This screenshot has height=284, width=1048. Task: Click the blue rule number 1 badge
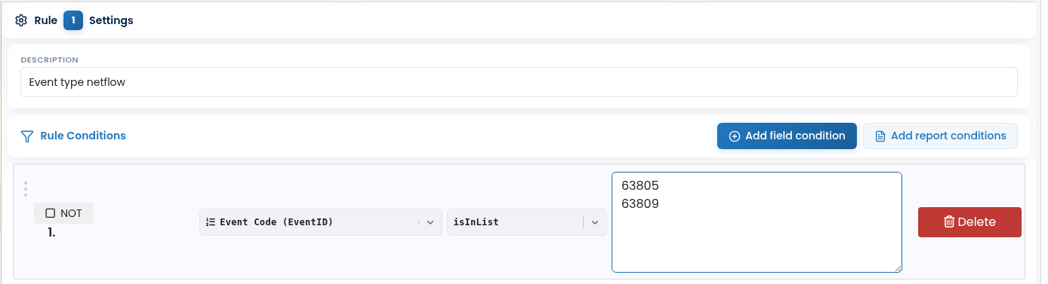(73, 20)
